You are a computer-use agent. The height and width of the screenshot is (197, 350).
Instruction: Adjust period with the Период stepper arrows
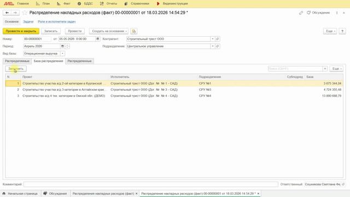[x=67, y=46]
